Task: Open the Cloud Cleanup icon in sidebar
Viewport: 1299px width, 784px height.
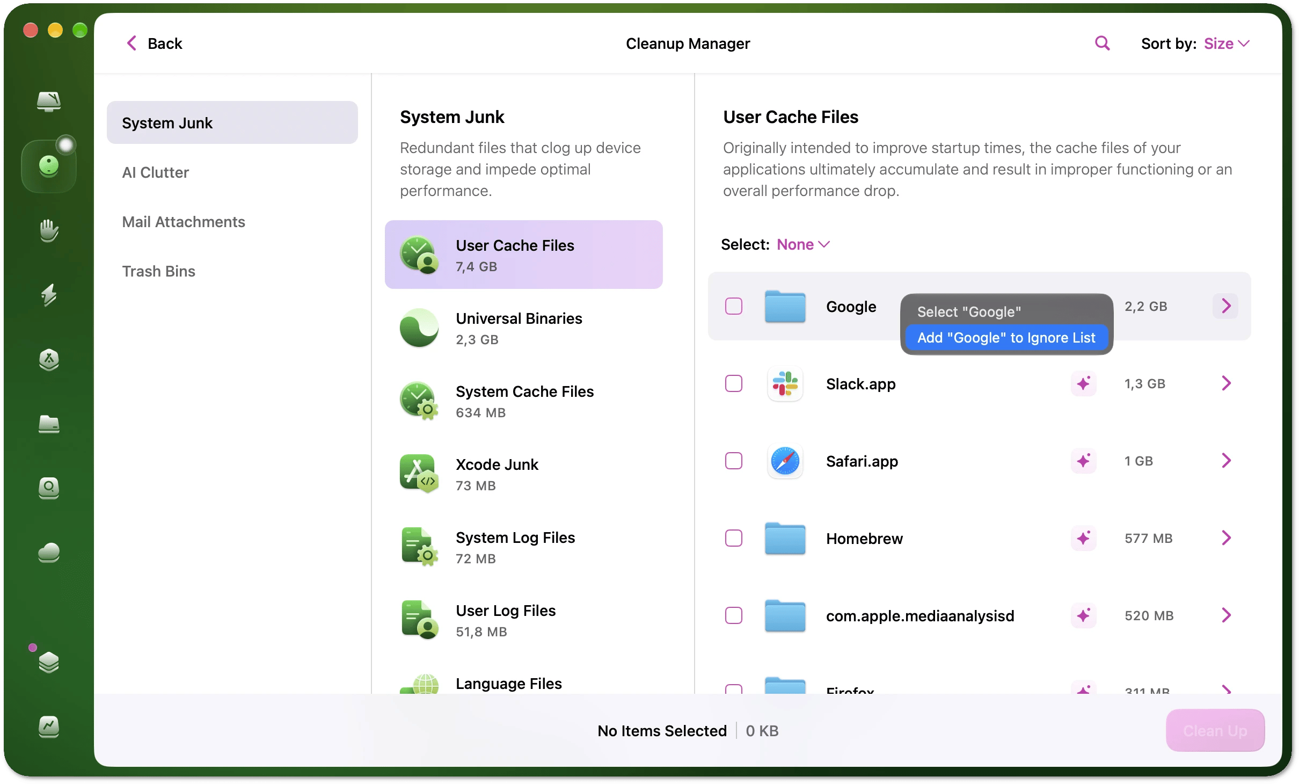Action: [x=49, y=553]
